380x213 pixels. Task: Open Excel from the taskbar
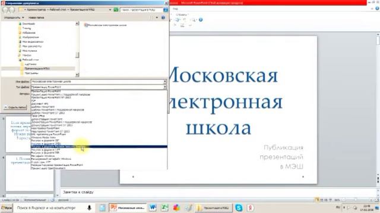(164, 208)
